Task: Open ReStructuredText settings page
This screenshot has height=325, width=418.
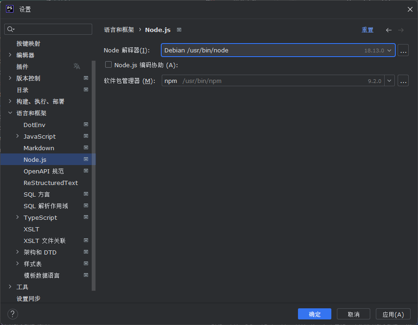Action: (x=51, y=183)
